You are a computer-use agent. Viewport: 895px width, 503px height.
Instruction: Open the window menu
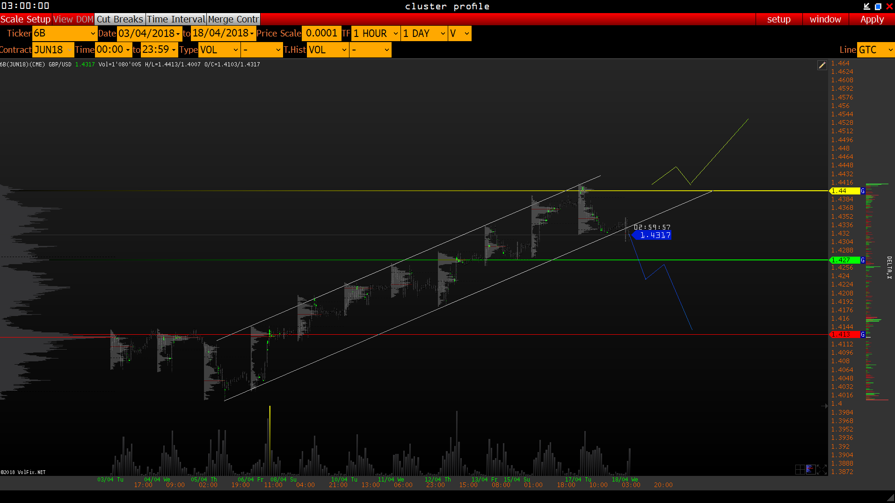(825, 19)
